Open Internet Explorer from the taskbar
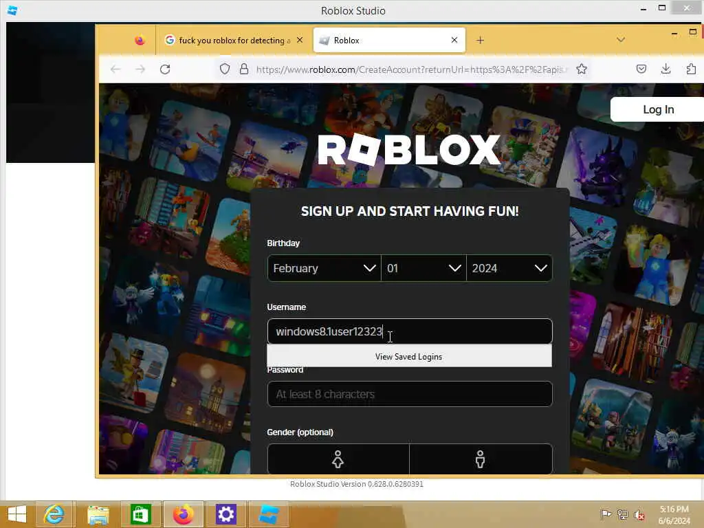The width and height of the screenshot is (704, 528). [54, 514]
